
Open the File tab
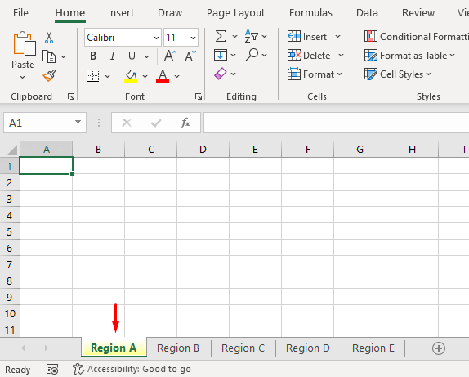point(20,13)
